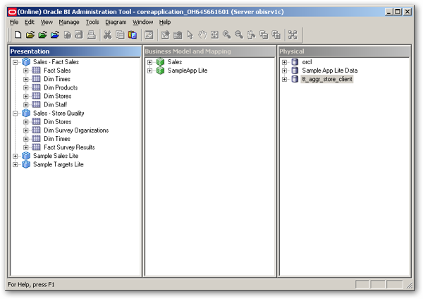Create a new repository with the blank page icon
The height and width of the screenshot is (299, 423).
coord(18,35)
